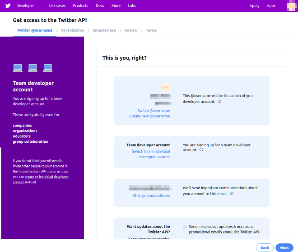Viewport: 298px width, 252px height.
Task: Click the bold 'Team developer account' card label
Action: pyautogui.click(x=148, y=145)
